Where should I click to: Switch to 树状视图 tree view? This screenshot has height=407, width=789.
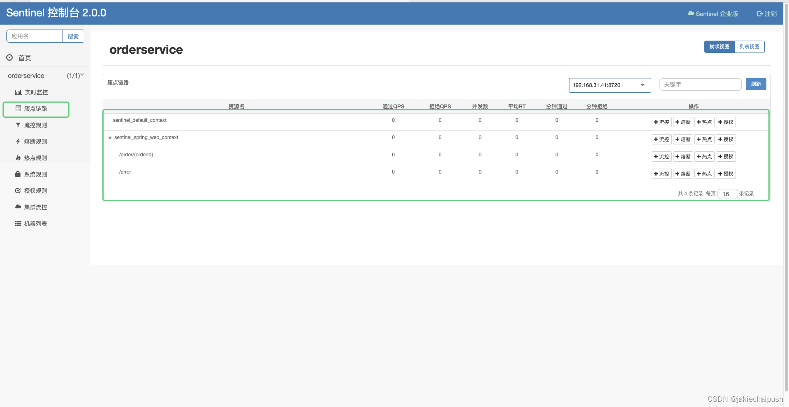click(x=719, y=47)
